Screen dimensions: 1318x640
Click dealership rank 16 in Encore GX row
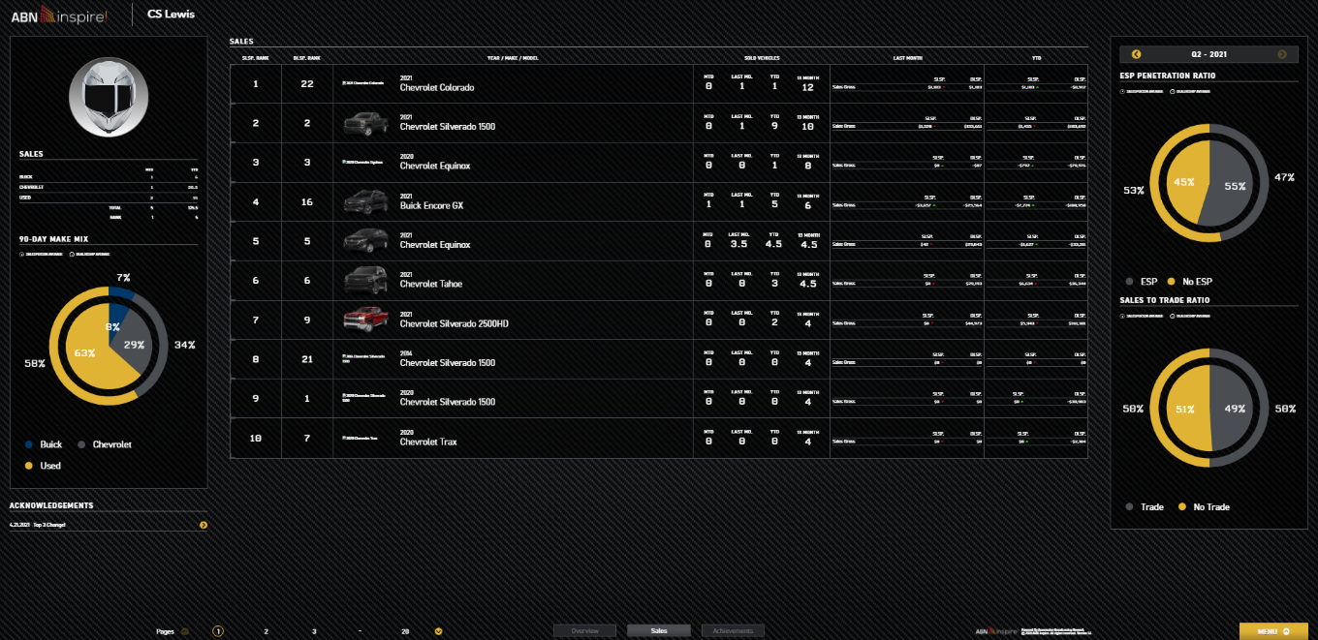tap(306, 202)
